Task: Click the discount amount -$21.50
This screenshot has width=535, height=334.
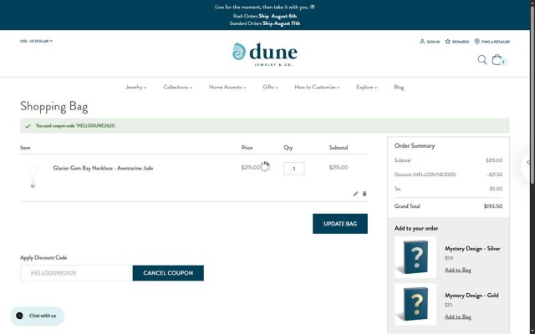Action: pyautogui.click(x=494, y=175)
